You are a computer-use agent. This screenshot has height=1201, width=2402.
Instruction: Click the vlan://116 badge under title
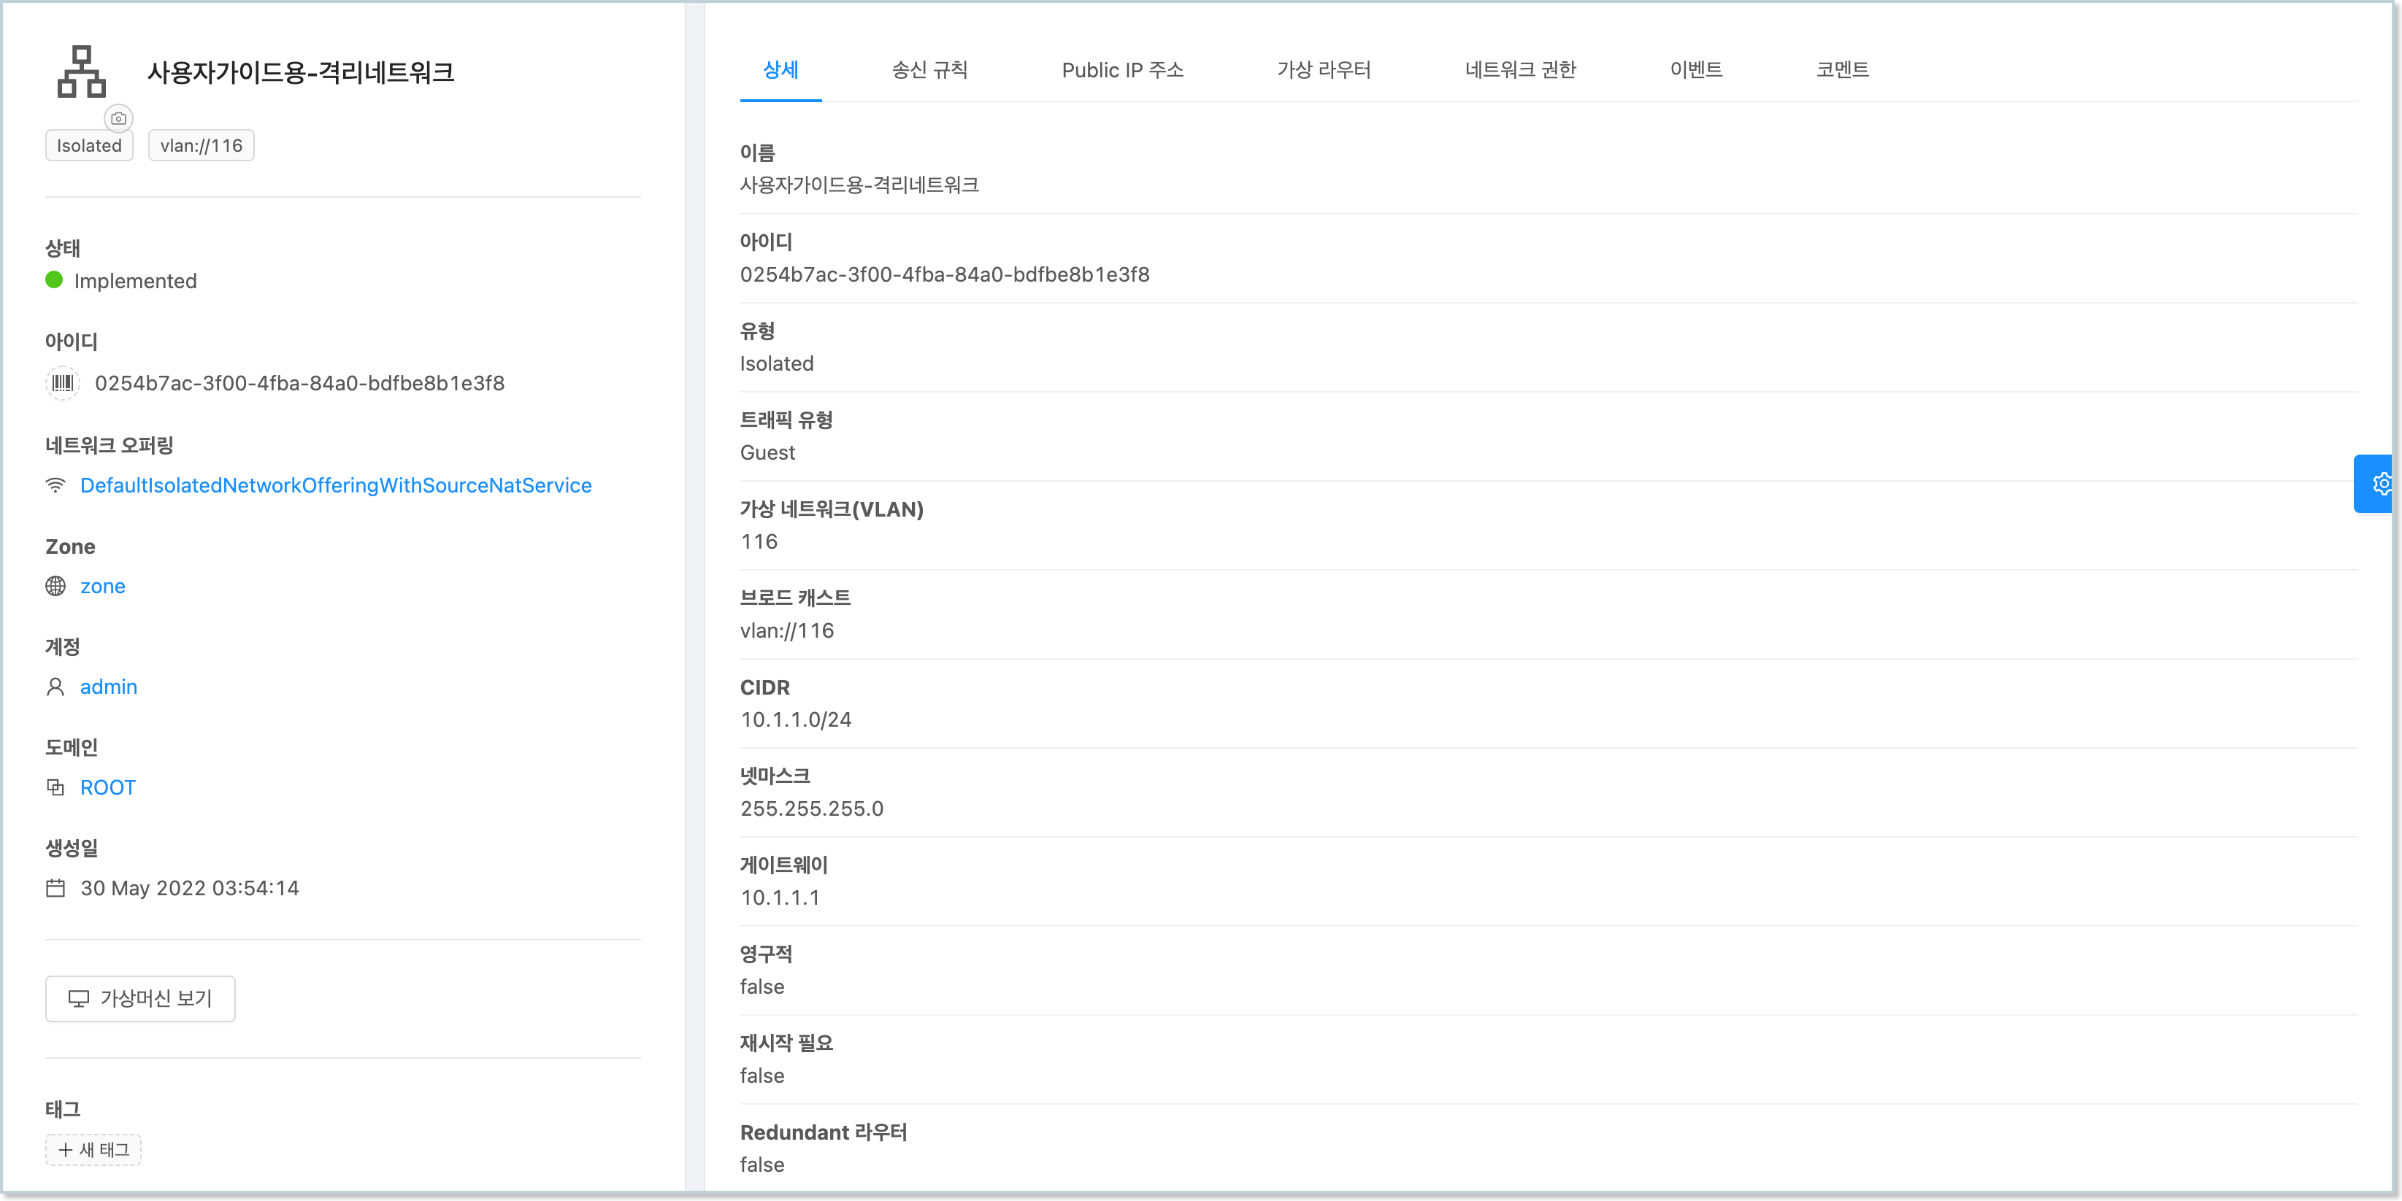201,145
